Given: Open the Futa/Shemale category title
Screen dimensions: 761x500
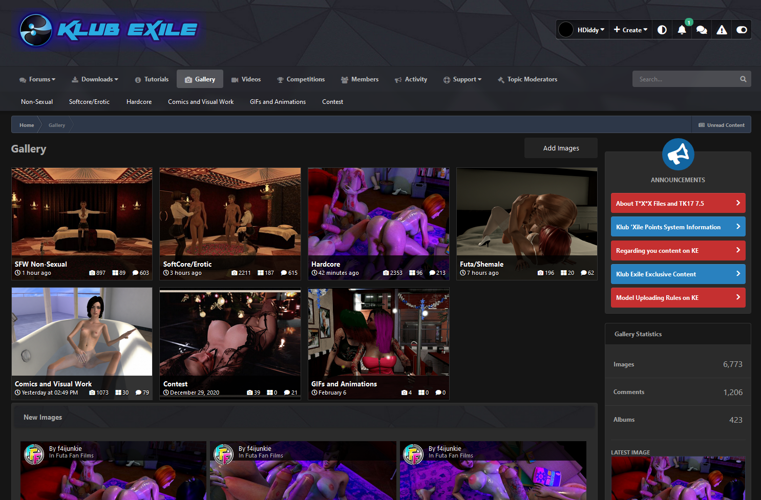Looking at the screenshot, I should [x=481, y=264].
